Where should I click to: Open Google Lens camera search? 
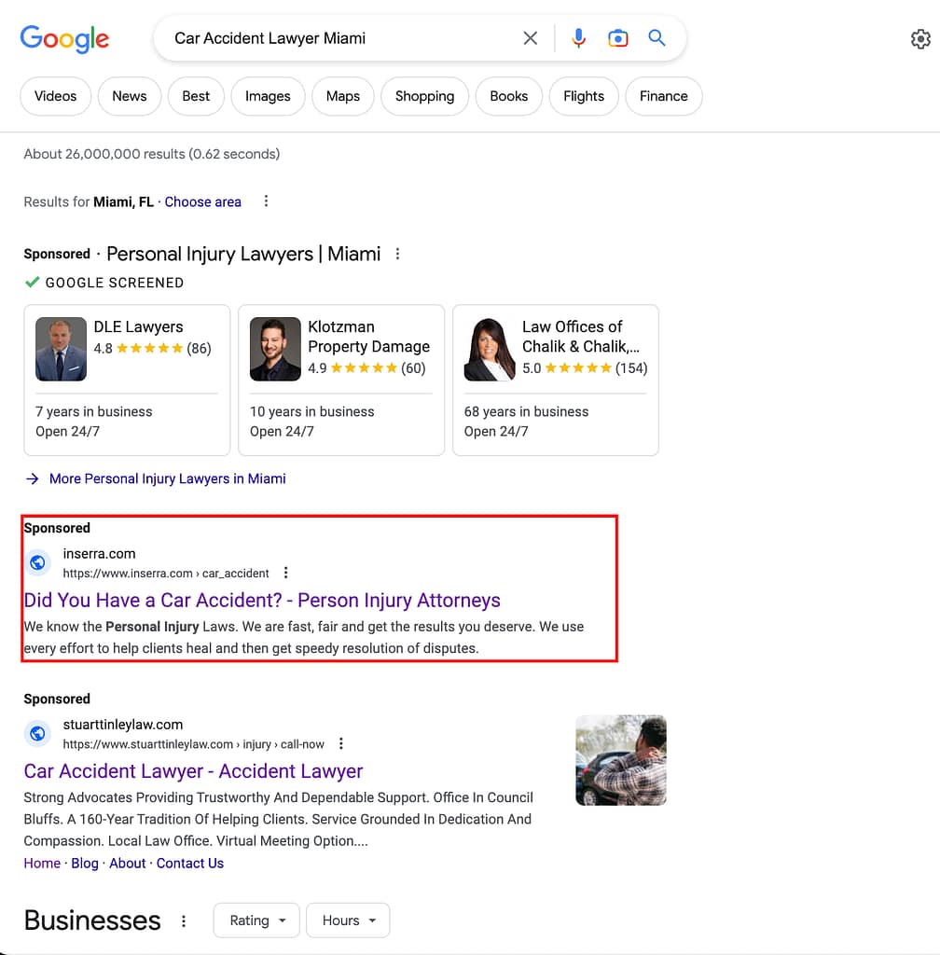(617, 38)
